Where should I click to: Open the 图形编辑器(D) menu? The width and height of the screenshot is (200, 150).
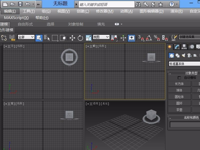coord(152,11)
